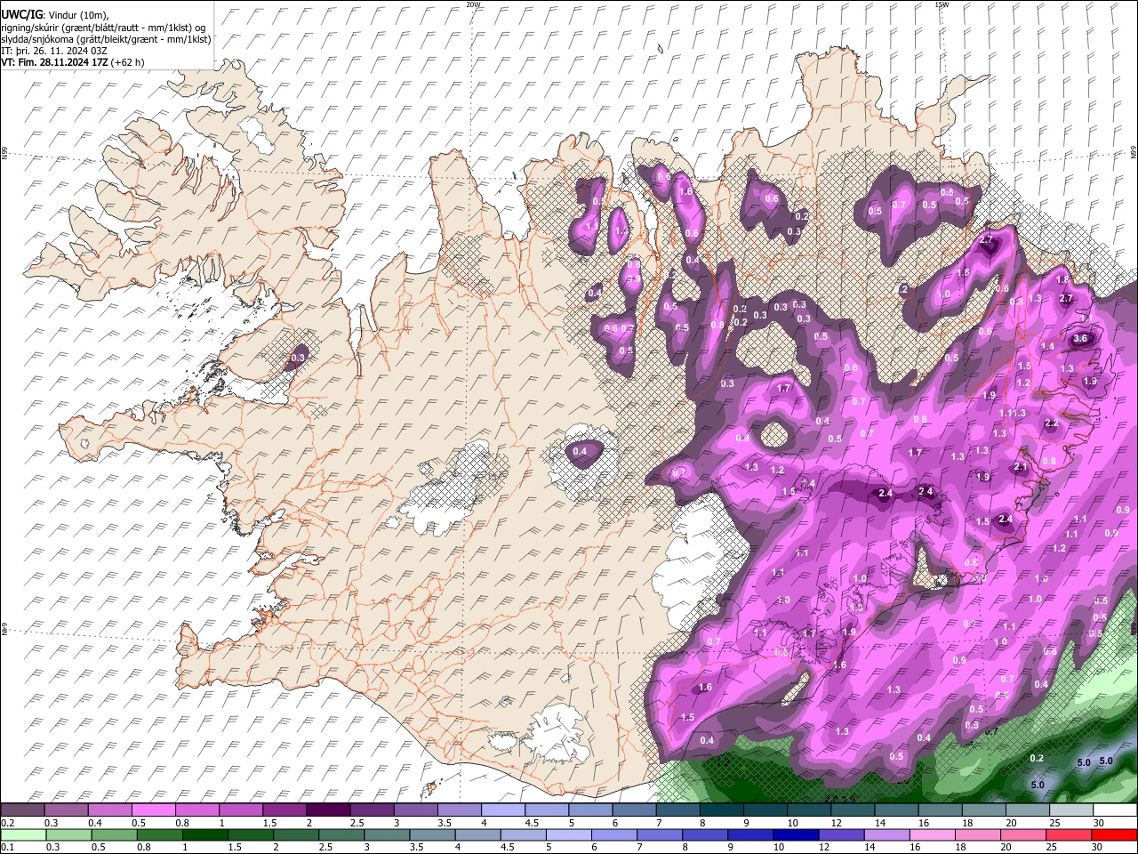Screen dimensions: 1138x854
Task: Click the "0.1" legend label in the bottom row
Action: 6,848
